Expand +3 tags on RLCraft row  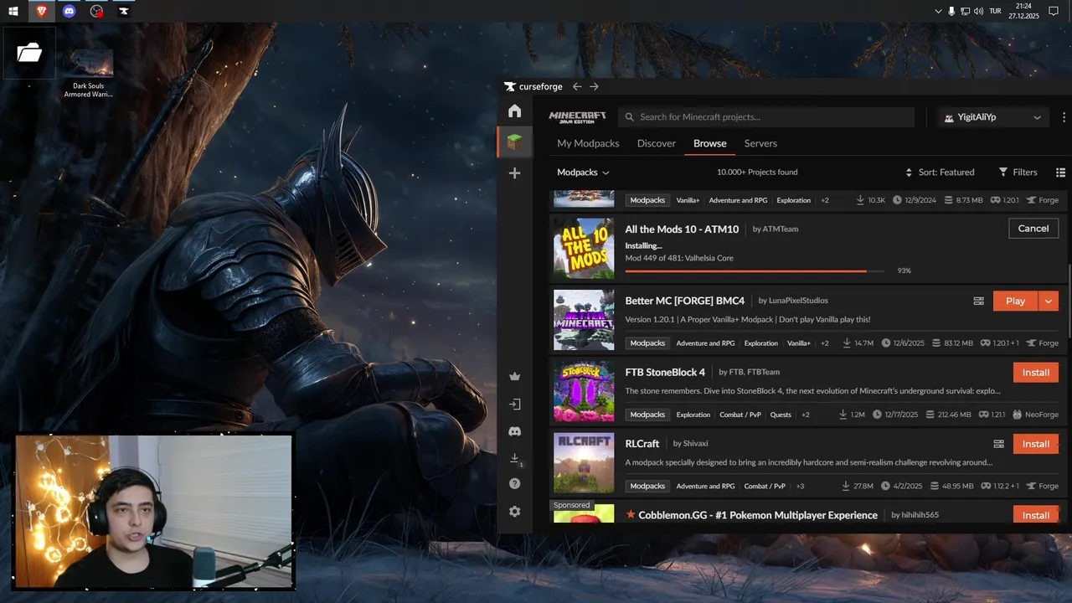800,486
